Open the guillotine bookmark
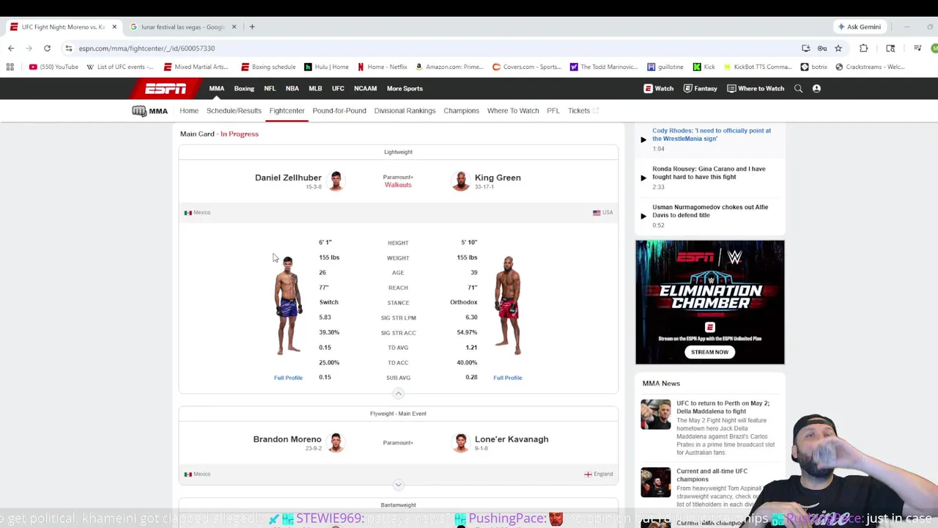 click(x=665, y=67)
